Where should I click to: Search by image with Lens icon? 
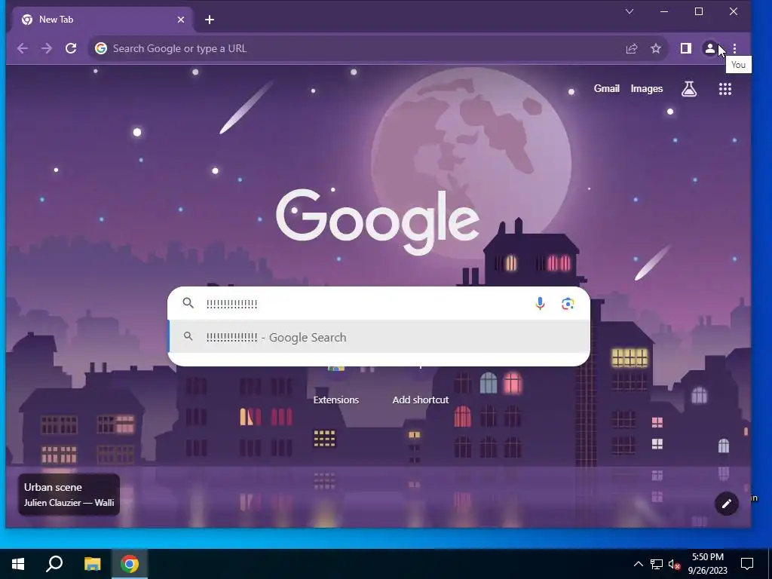[x=568, y=304]
